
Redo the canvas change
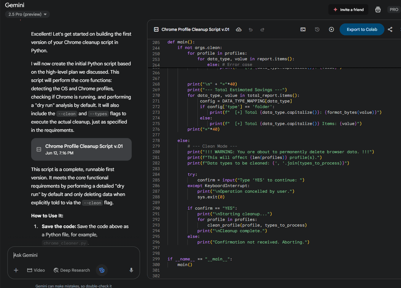point(262,29)
